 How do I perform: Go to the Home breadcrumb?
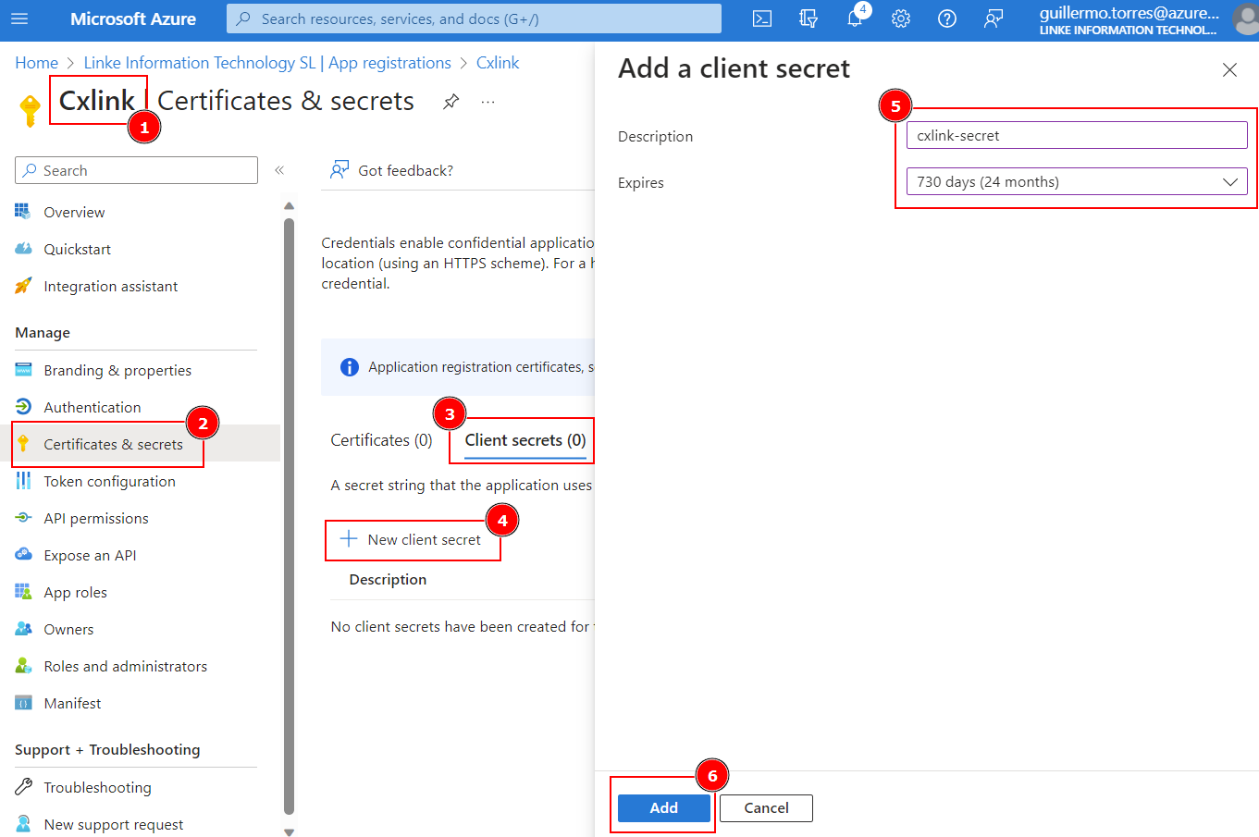pos(37,63)
